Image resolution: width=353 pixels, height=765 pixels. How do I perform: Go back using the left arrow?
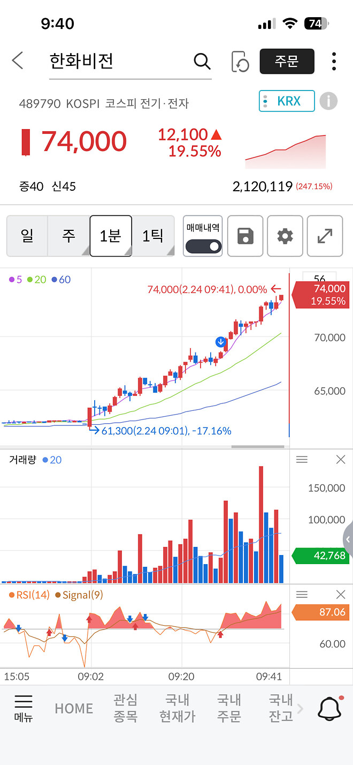[18, 61]
